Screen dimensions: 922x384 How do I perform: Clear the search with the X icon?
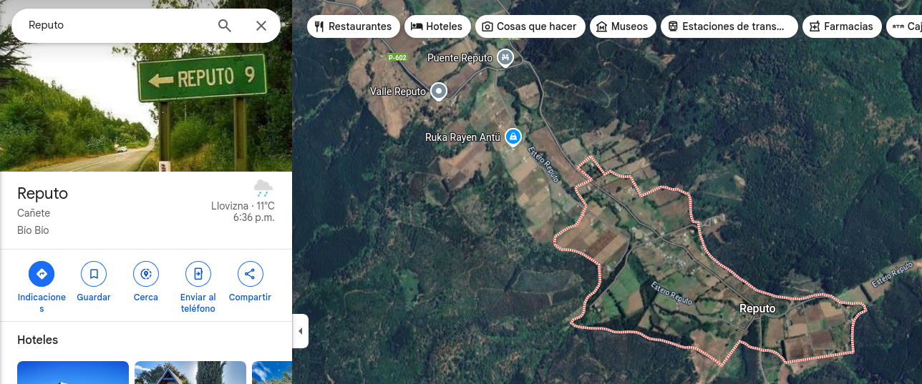pos(261,26)
